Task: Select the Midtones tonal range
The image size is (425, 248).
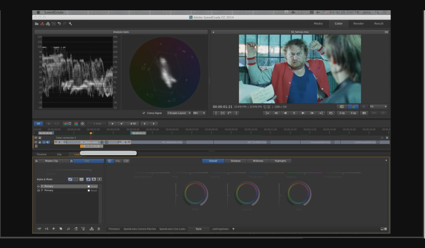Action: pyautogui.click(x=258, y=161)
